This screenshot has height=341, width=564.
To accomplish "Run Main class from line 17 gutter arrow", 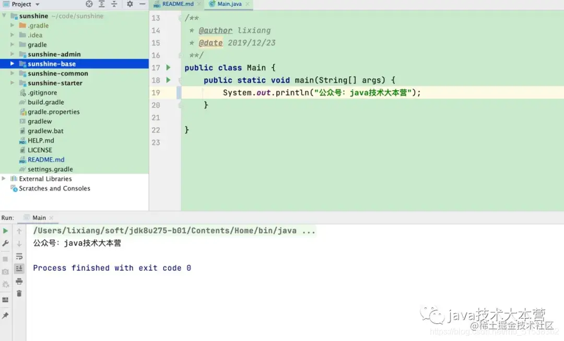I will tap(168, 67).
